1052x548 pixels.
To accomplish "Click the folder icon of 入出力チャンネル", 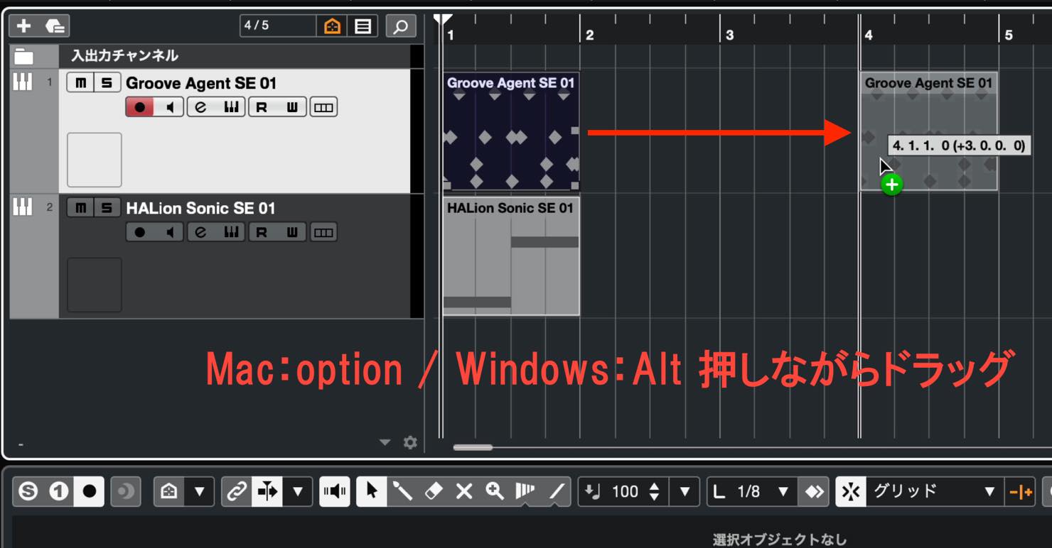I will [24, 56].
